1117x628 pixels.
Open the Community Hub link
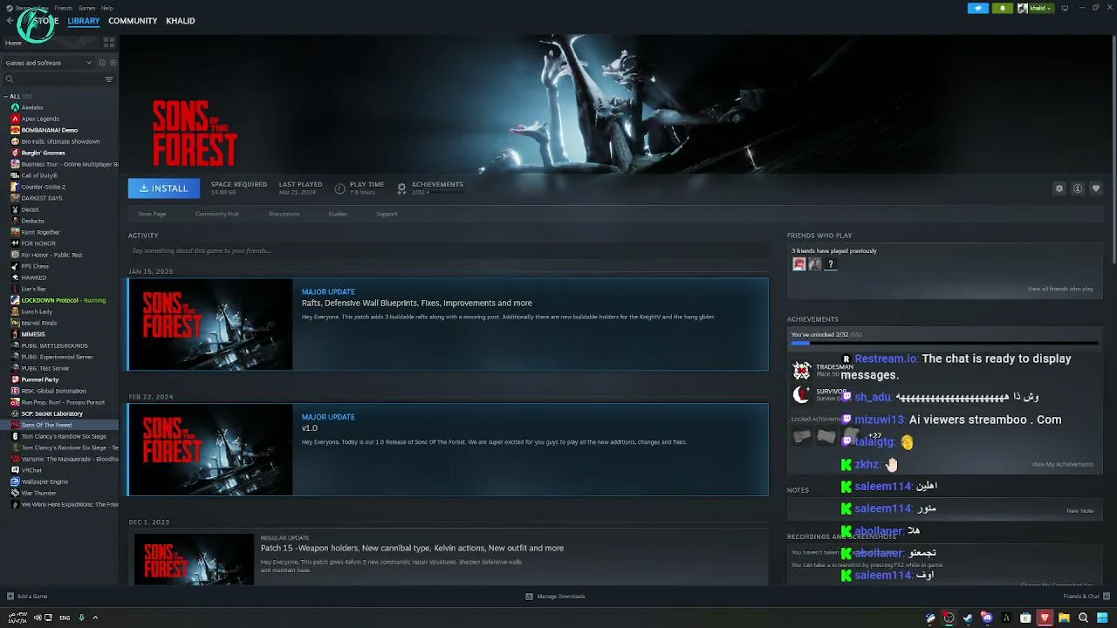pyautogui.click(x=217, y=214)
